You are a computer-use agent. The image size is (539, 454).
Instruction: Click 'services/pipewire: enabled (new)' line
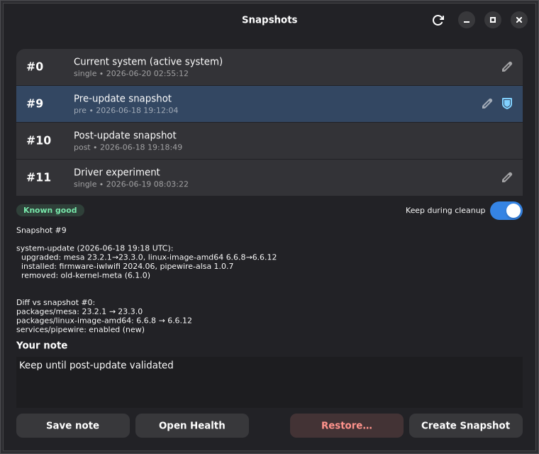80,329
